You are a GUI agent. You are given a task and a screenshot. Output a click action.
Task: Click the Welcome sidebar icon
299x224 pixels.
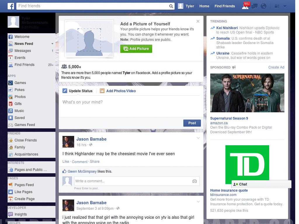click(x=11, y=37)
